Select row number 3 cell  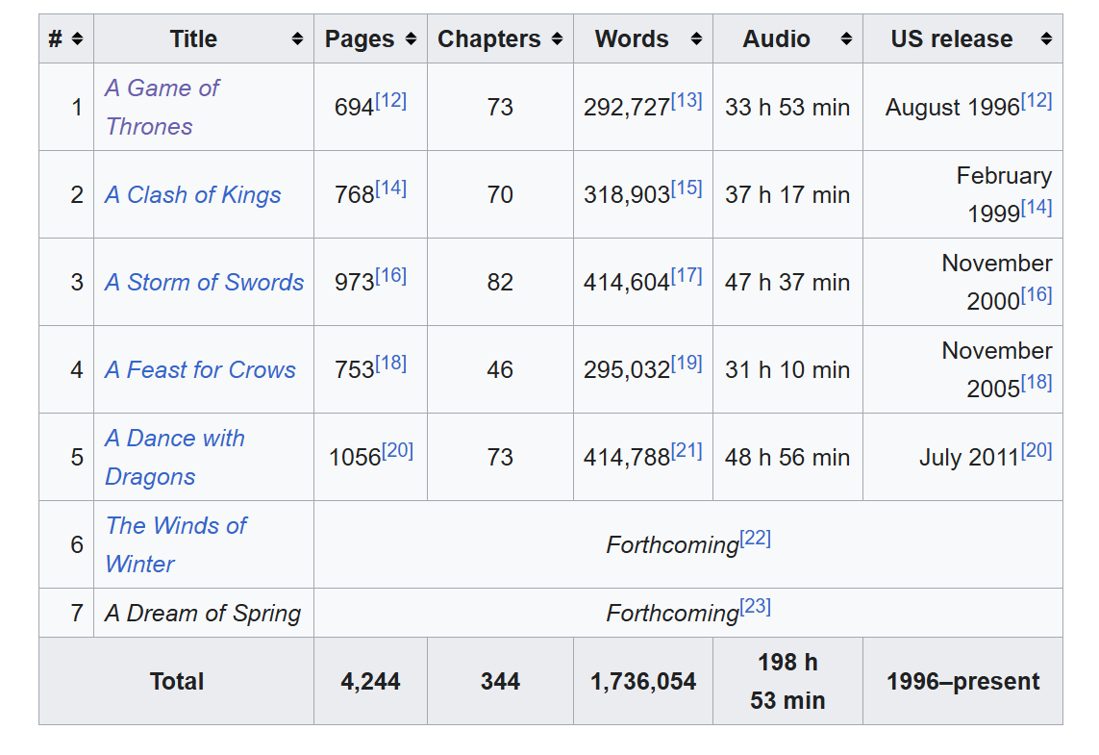coord(66,283)
